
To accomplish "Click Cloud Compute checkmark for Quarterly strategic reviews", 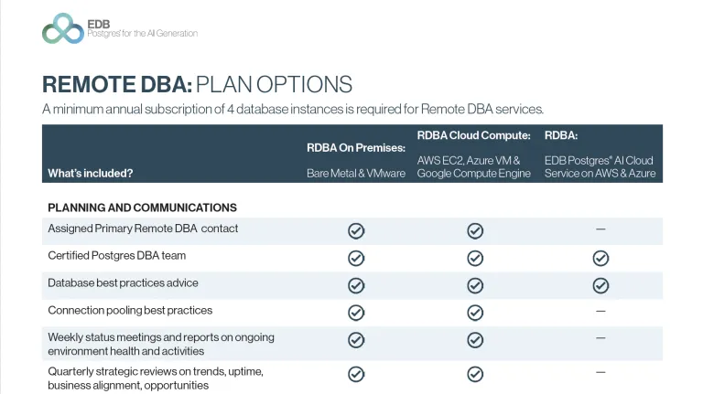I will (x=475, y=374).
